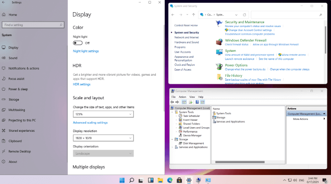Open Remote Desktop settings

(19, 152)
